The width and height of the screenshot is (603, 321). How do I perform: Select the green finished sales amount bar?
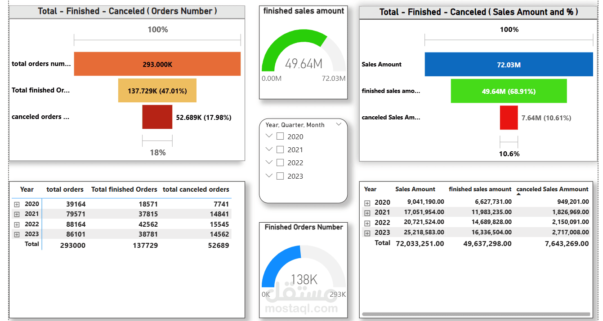click(x=509, y=91)
